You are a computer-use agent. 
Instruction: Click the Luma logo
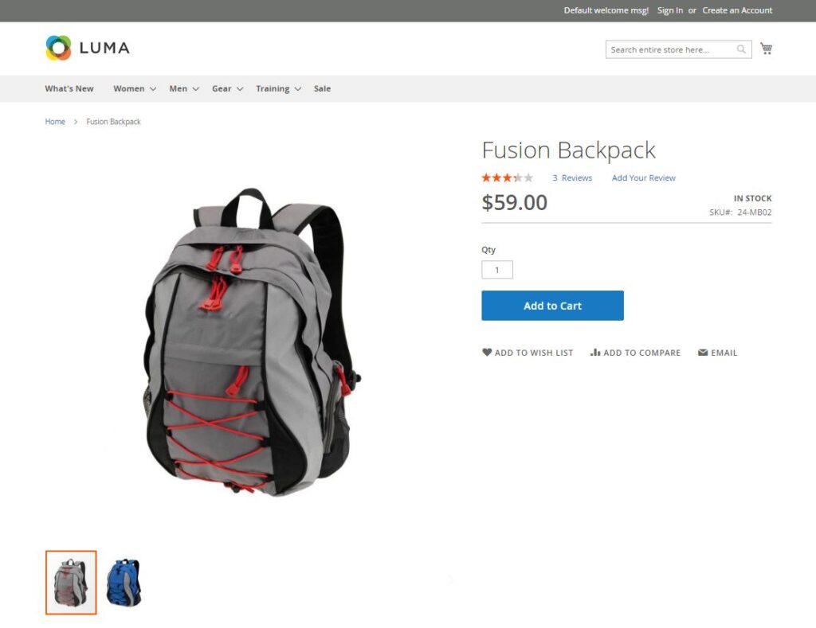(88, 48)
